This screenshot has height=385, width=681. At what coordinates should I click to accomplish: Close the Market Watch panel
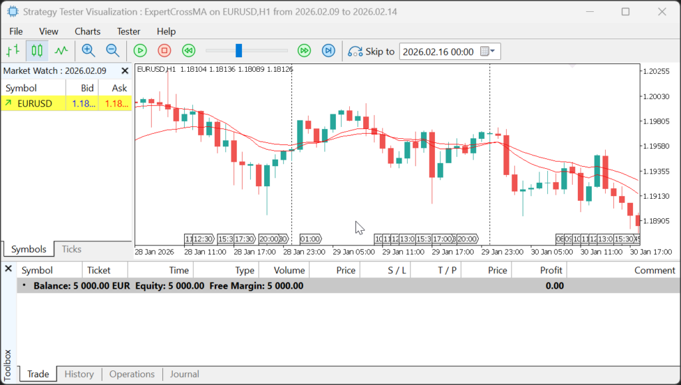pos(124,70)
